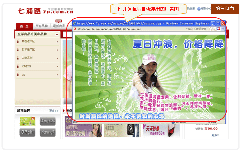
Task: Click the 输入关键词搜索 search box in popup
Action: pos(197,29)
